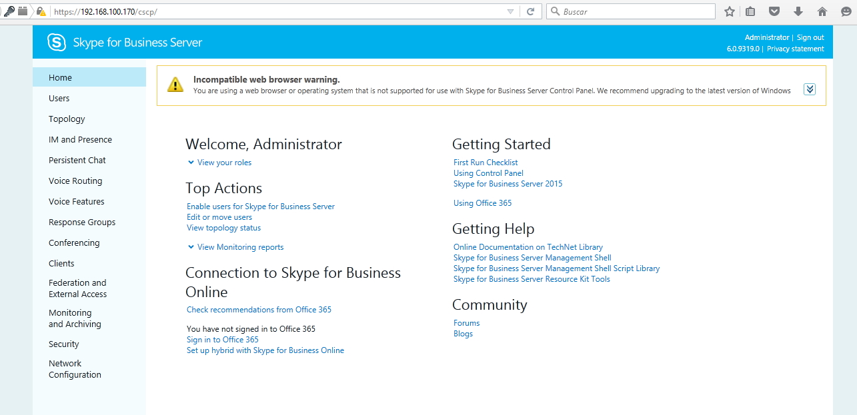Open URL bar history dropdown arrow
This screenshot has width=857, height=415.
click(510, 11)
